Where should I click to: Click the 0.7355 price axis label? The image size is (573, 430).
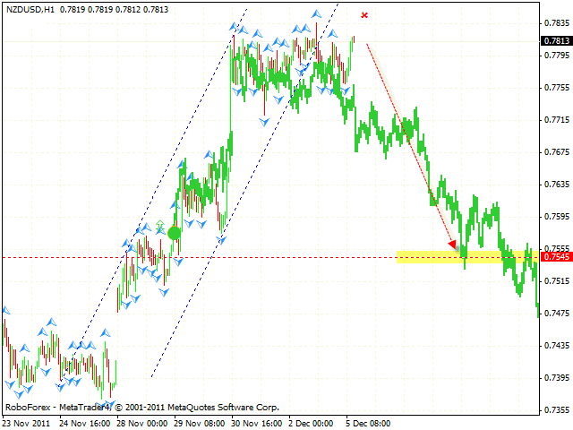pyautogui.click(x=555, y=410)
